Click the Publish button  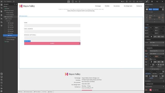coord(140,2)
